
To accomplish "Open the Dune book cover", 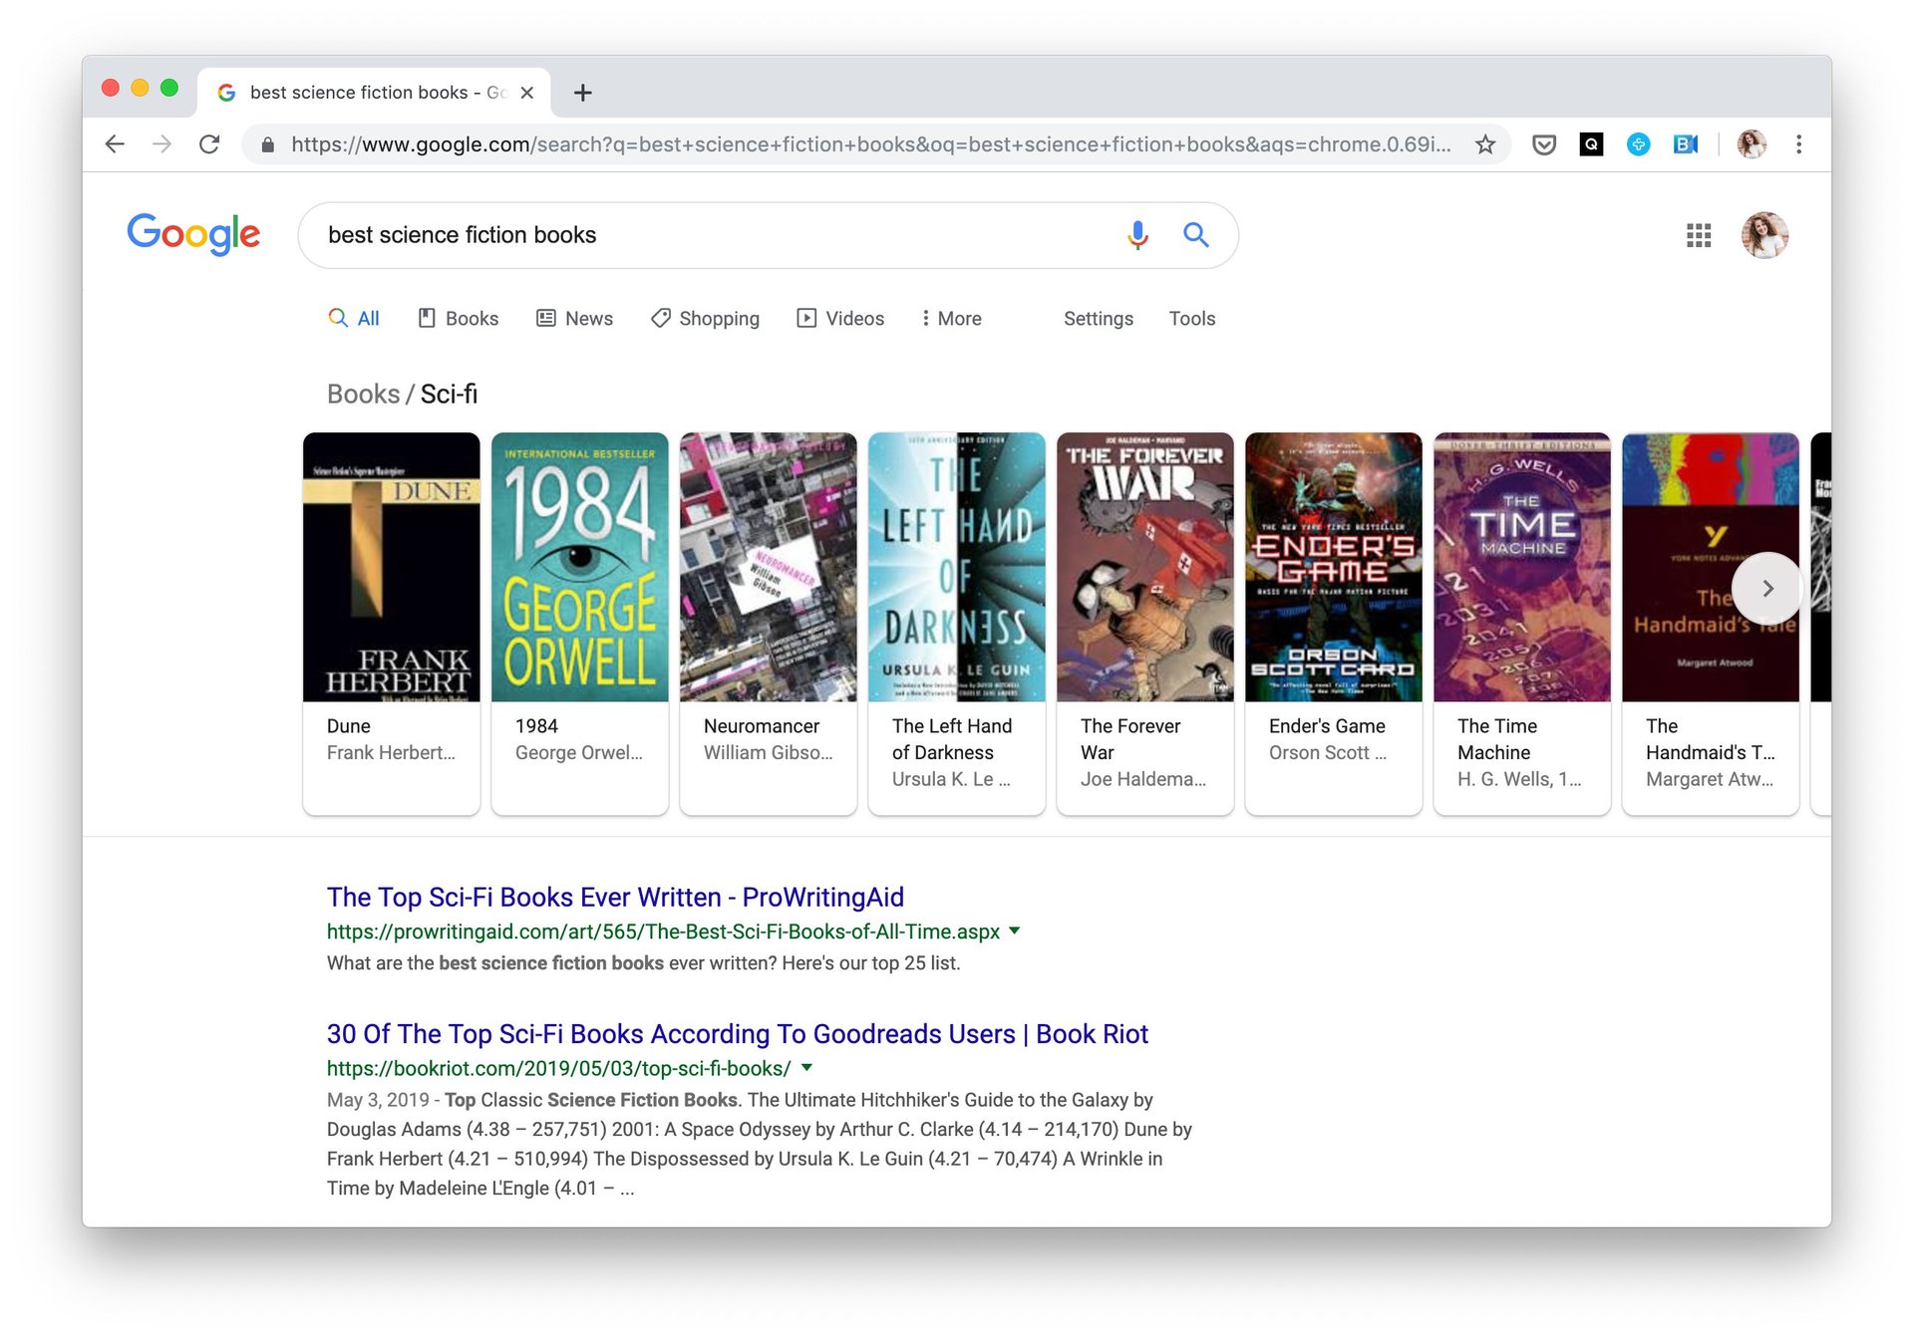I will point(392,567).
